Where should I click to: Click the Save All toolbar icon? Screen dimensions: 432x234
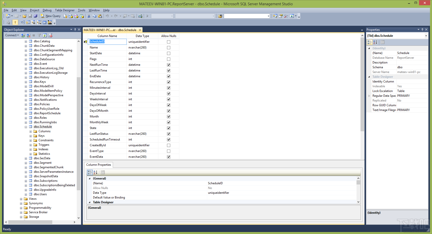(35, 16)
